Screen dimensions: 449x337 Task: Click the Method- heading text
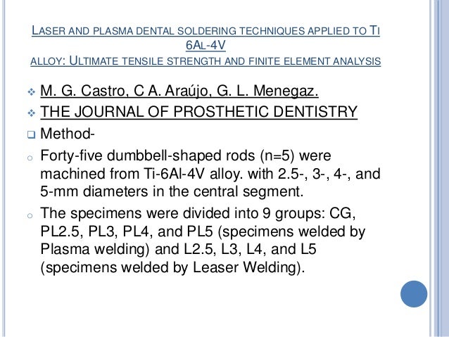[x=68, y=134]
